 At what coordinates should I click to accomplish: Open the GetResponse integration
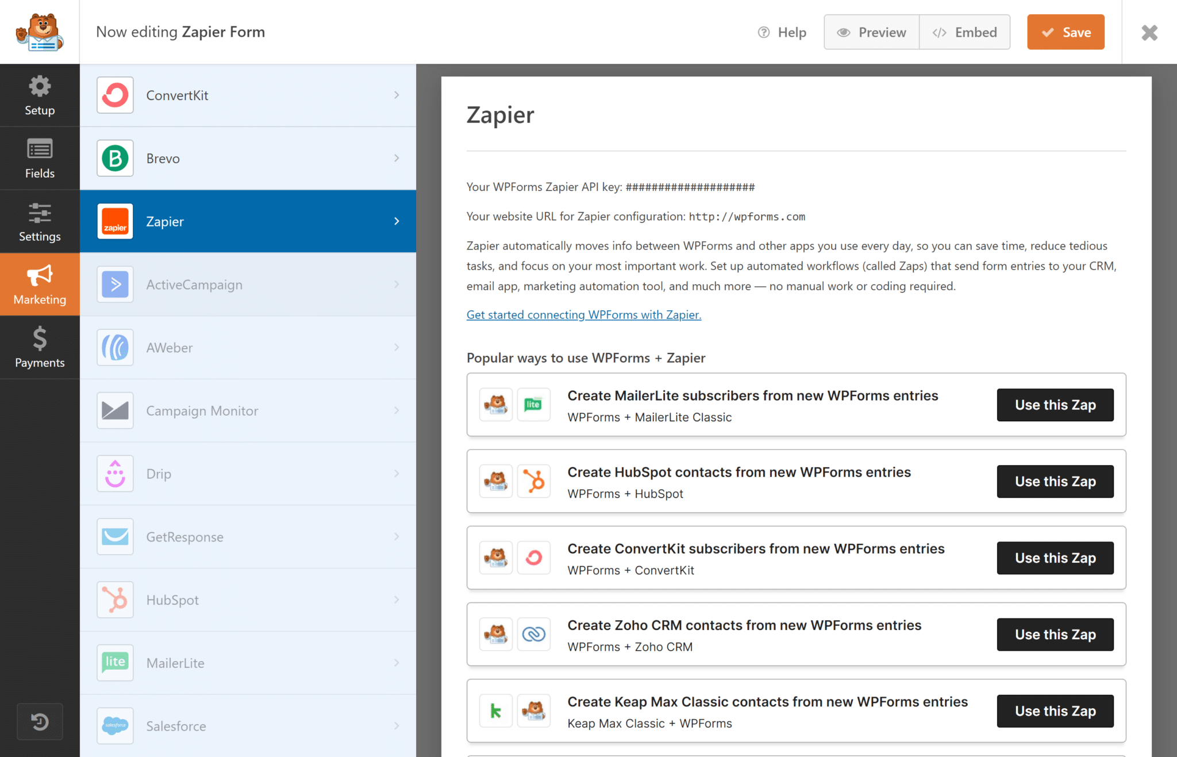click(x=248, y=536)
